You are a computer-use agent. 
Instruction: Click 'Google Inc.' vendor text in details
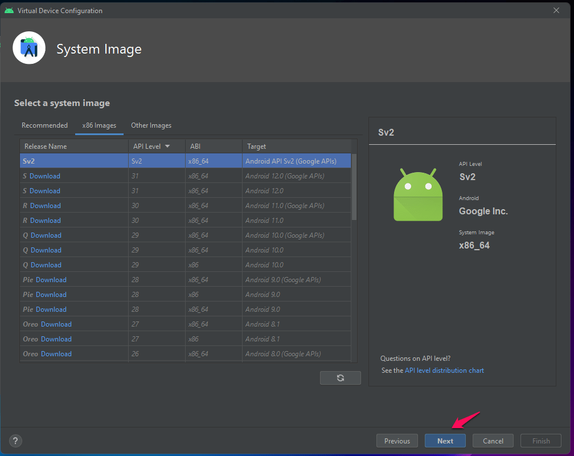483,211
